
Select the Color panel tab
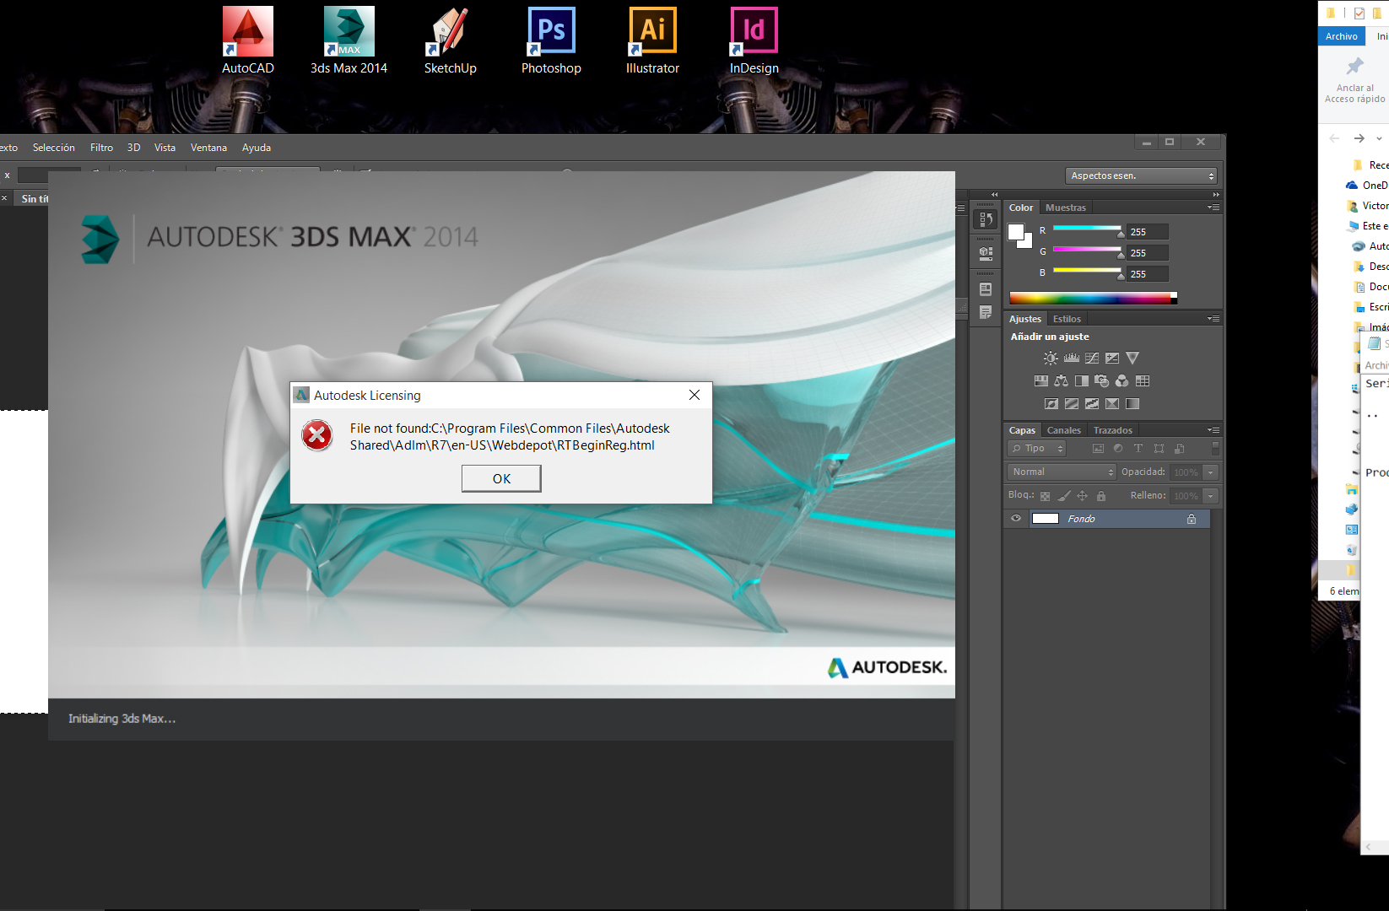(1021, 208)
